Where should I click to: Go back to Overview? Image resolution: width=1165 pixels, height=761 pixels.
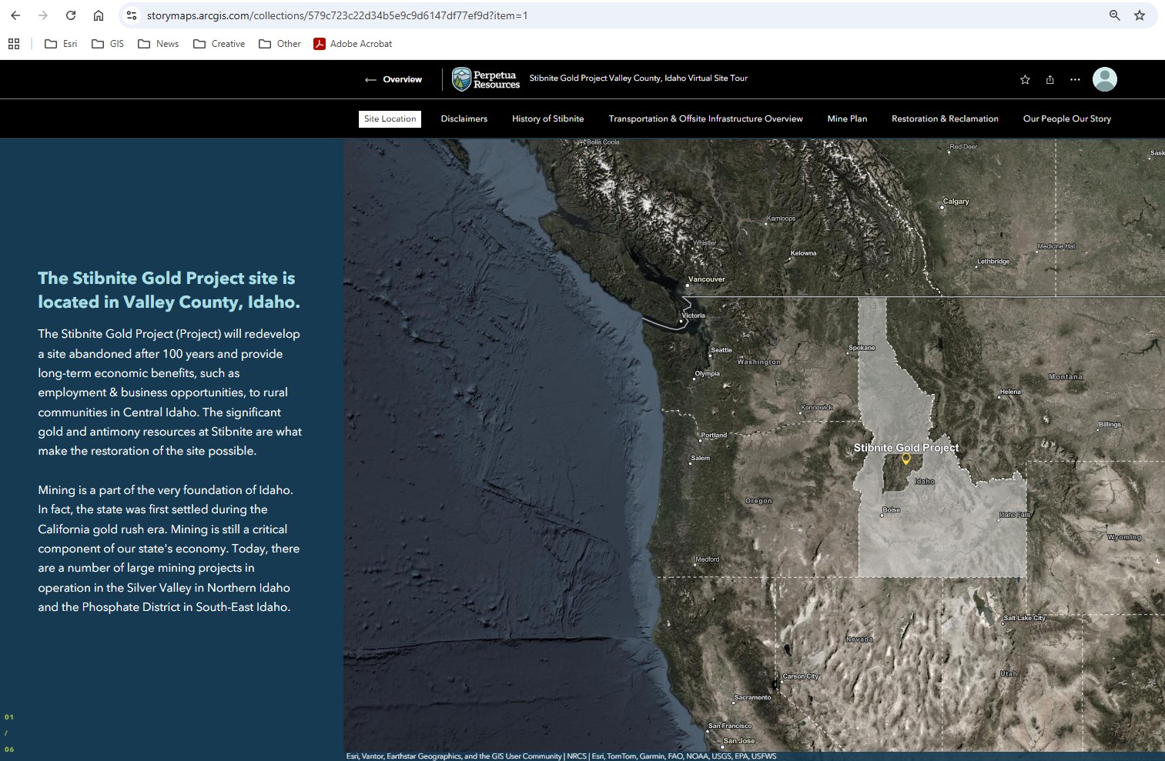tap(393, 79)
